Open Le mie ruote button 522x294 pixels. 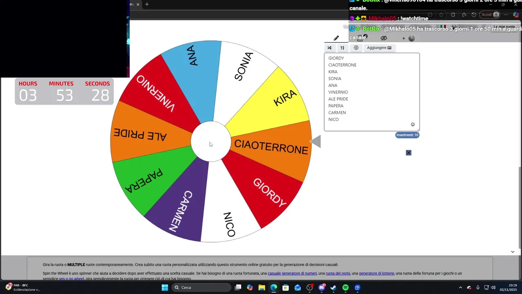pos(504,27)
